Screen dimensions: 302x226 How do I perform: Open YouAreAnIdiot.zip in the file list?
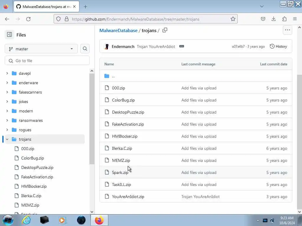[128, 197]
